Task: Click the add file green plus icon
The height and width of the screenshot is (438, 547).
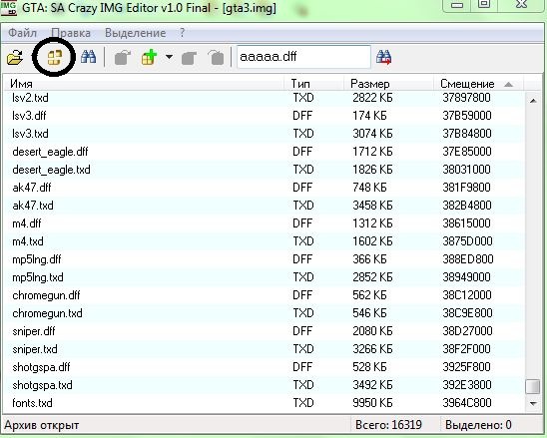Action: [x=150, y=58]
